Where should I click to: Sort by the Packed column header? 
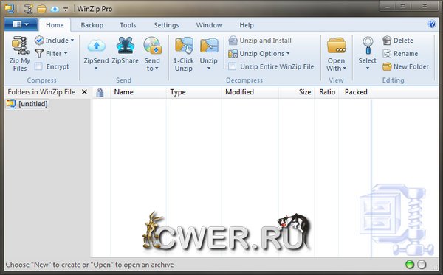pos(355,92)
